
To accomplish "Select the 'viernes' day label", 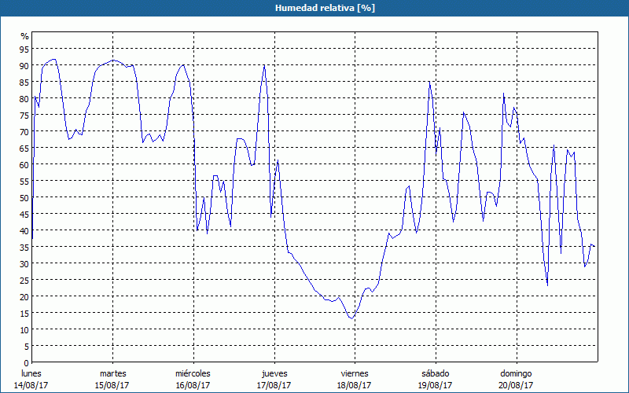I will (x=354, y=373).
